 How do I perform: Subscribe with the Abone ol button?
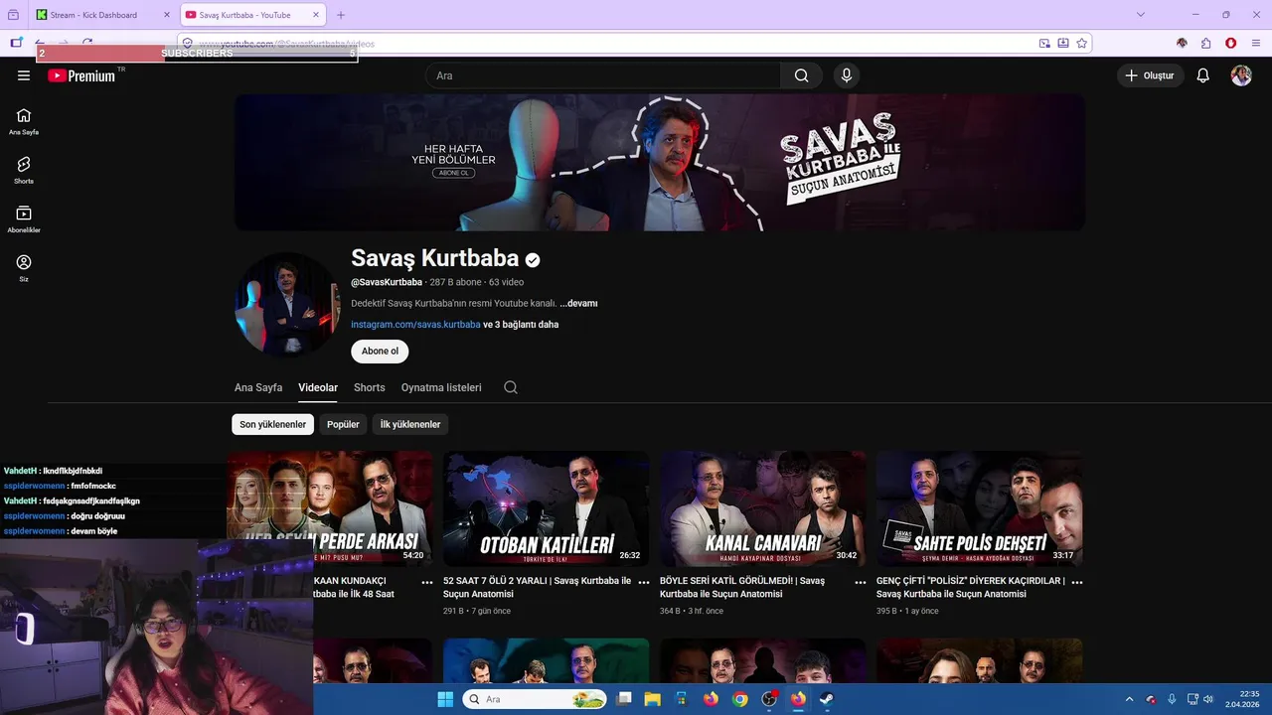(380, 351)
